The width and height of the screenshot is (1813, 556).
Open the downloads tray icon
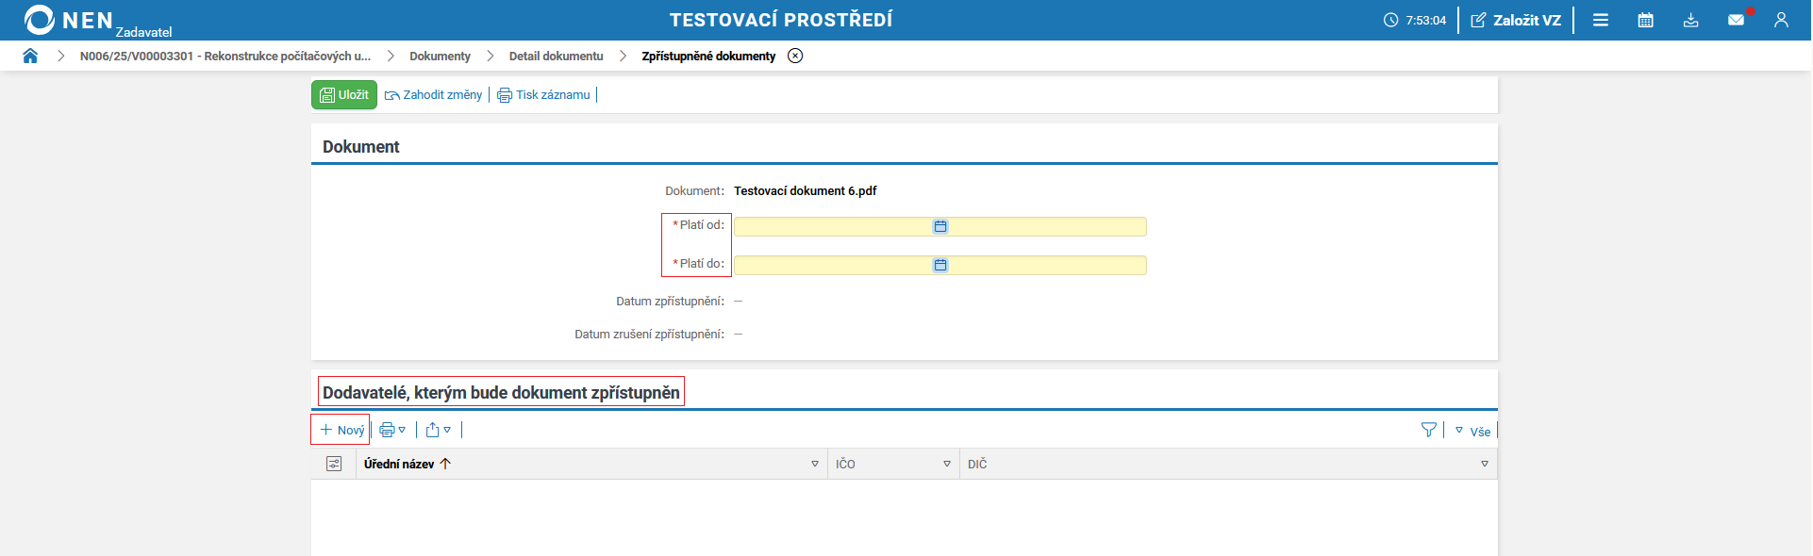tap(1691, 20)
